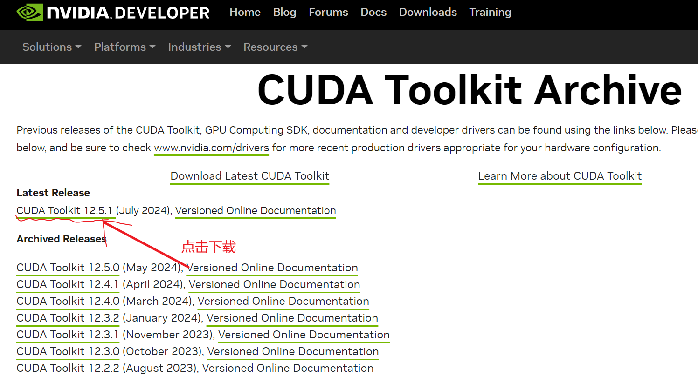Select CUDA Toolkit 12.2.2 link
The image size is (698, 376).
68,369
